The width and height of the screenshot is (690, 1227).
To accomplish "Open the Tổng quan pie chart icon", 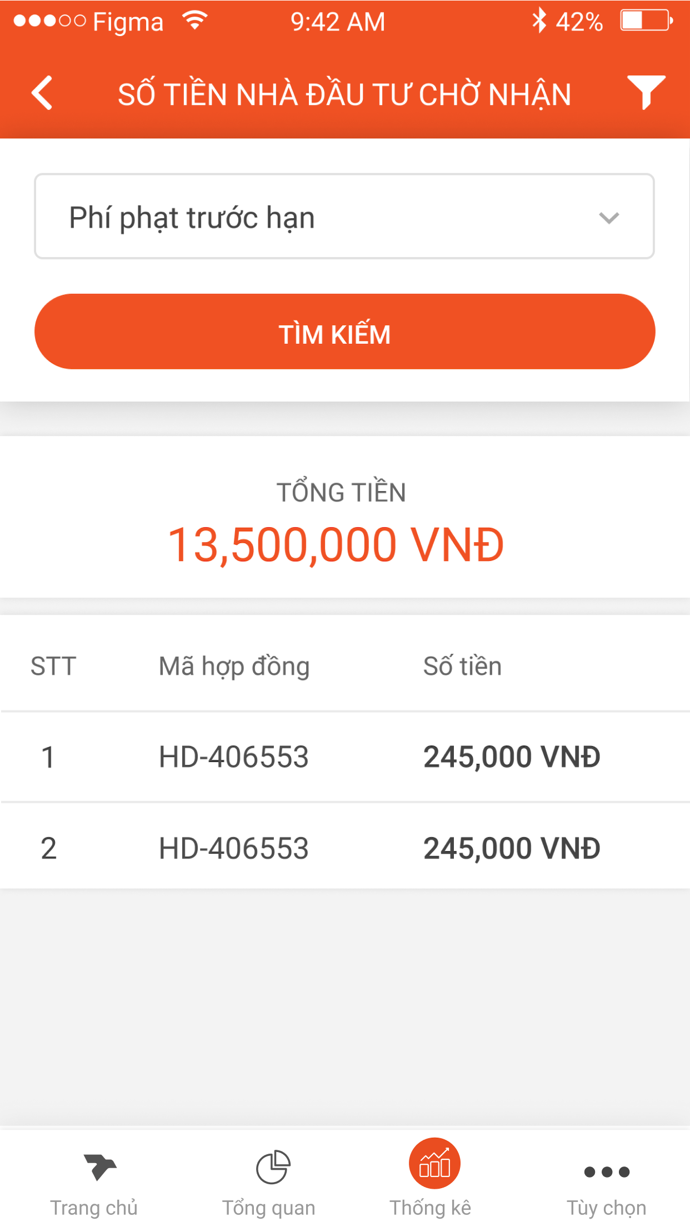I will click(x=273, y=1167).
